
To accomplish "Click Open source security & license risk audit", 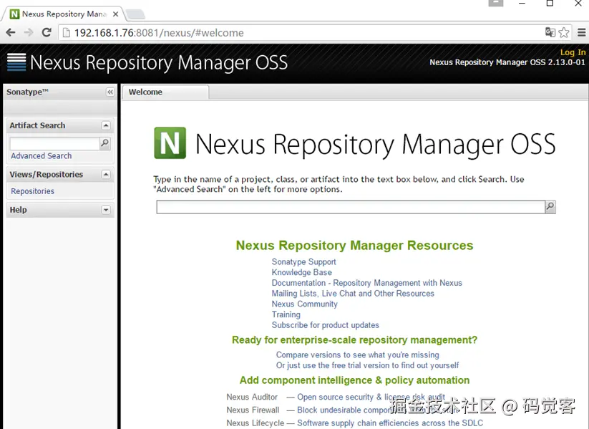I will point(371,397).
